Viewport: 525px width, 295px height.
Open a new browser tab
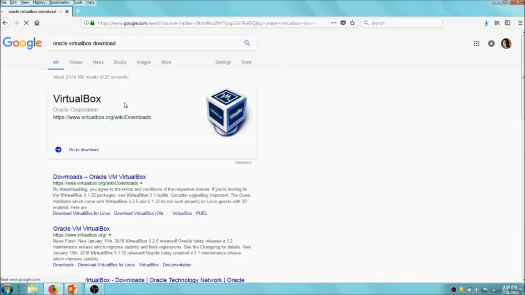click(x=78, y=11)
